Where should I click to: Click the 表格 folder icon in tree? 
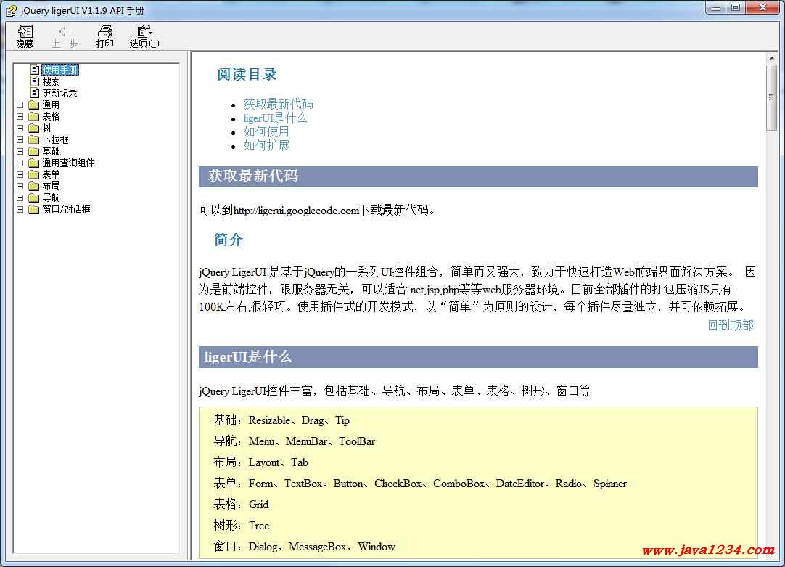[33, 116]
